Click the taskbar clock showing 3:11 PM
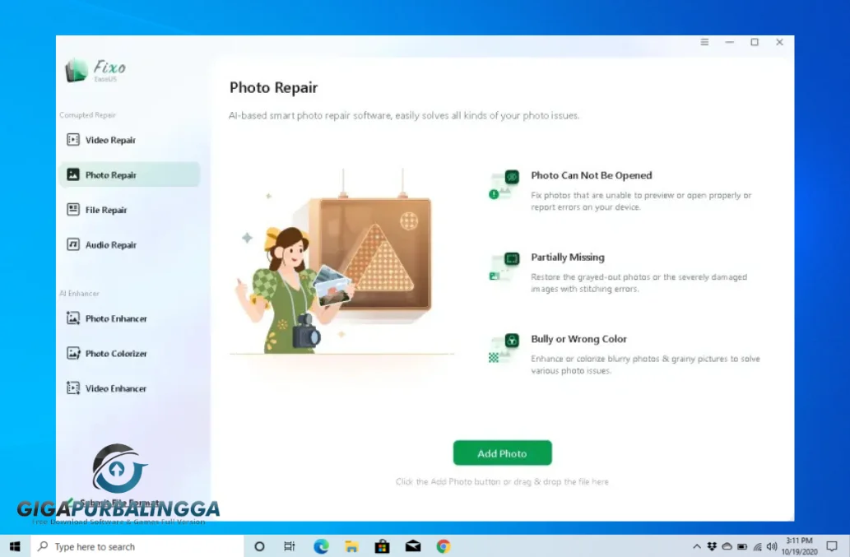Viewport: 850px width, 557px height. click(799, 546)
